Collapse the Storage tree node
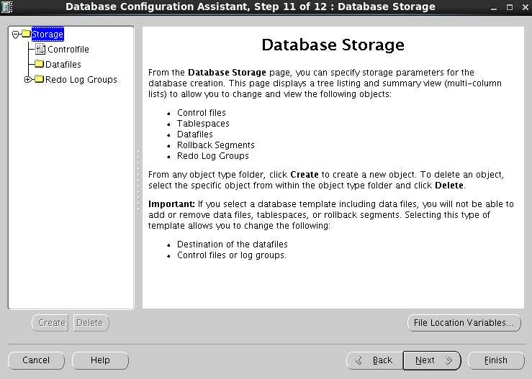The width and height of the screenshot is (532, 379). point(15,35)
